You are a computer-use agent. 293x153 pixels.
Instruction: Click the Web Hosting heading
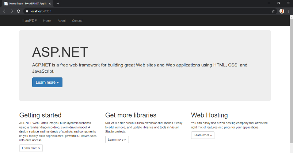pyautogui.click(x=209, y=115)
